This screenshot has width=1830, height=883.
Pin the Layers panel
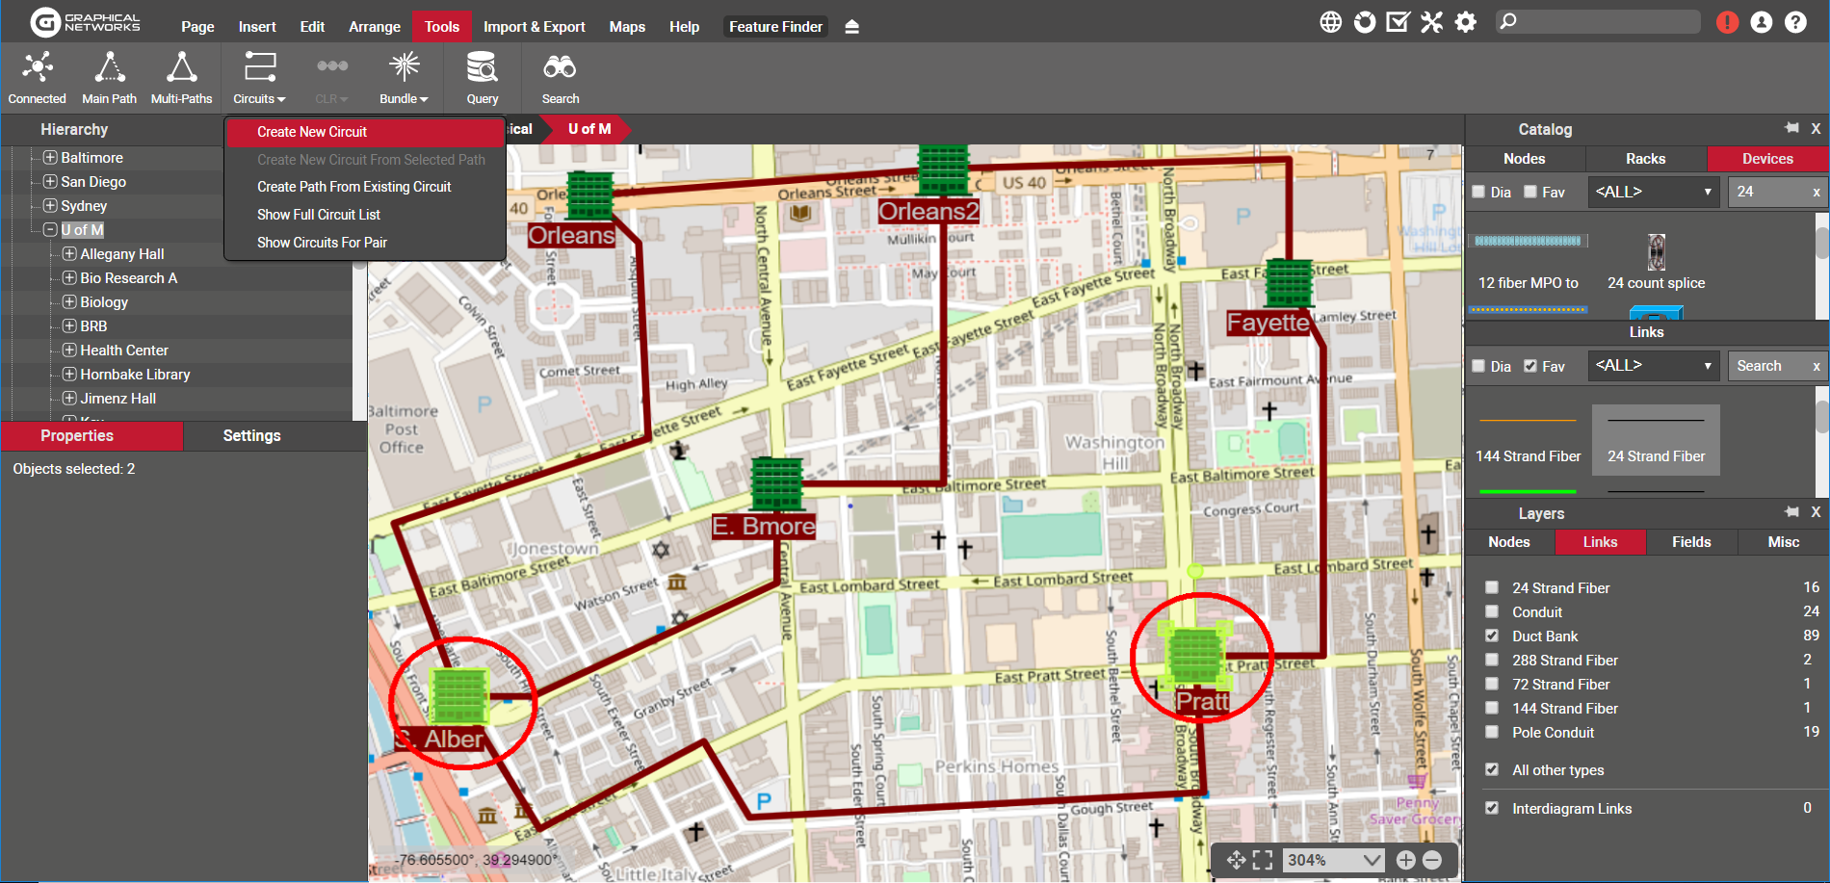click(x=1791, y=512)
